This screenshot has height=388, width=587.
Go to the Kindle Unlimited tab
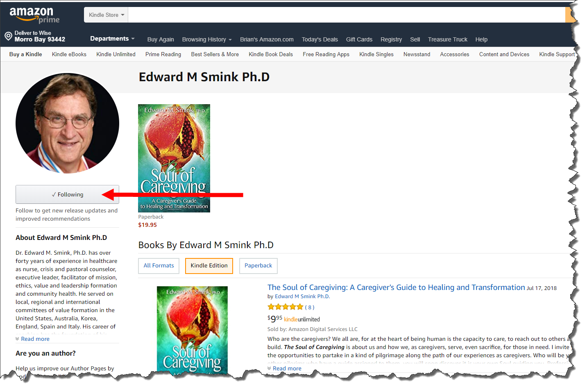(x=116, y=54)
